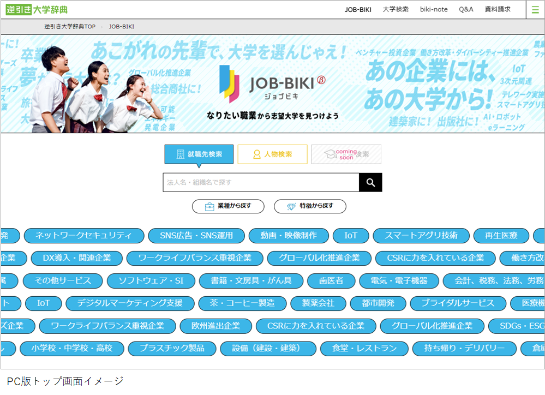Open biki-note in top navigation
This screenshot has width=545, height=395.
point(434,9)
